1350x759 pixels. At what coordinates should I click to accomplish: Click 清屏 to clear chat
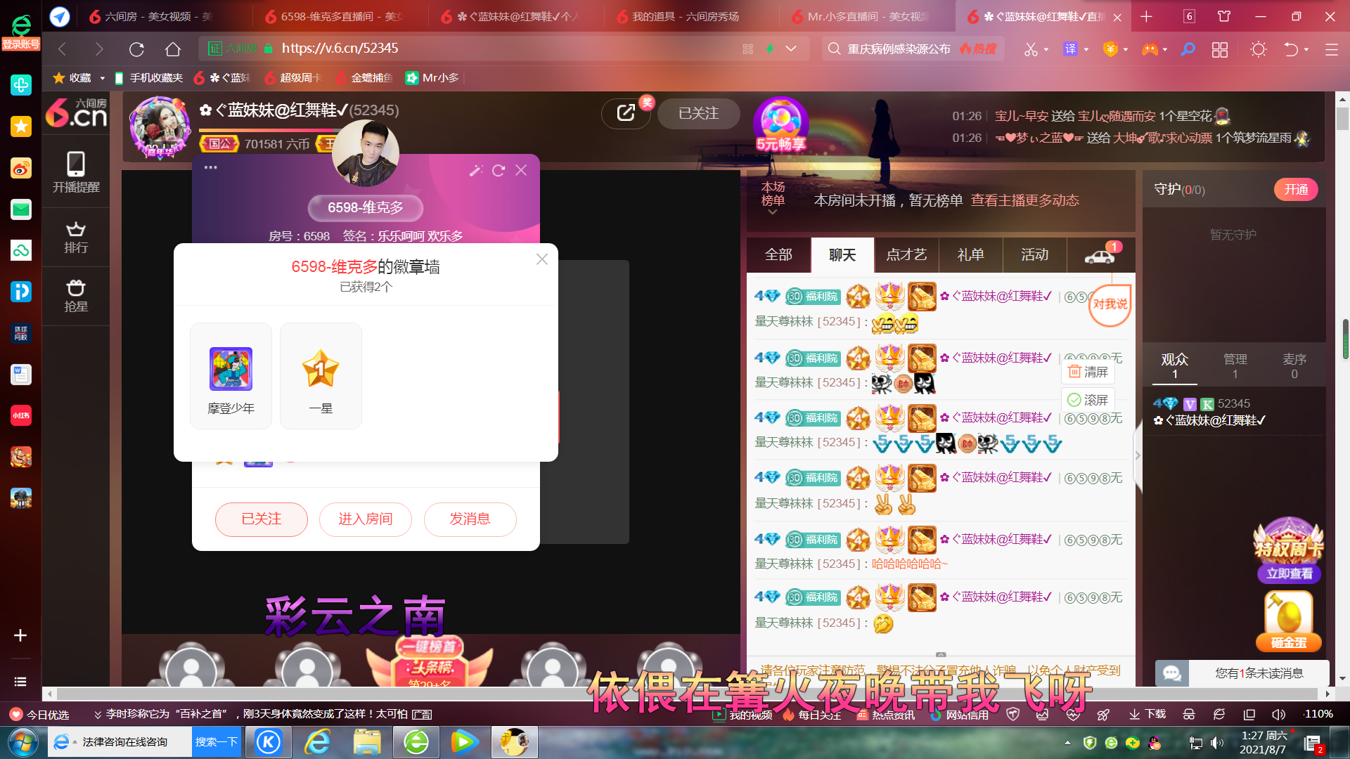(x=1088, y=372)
